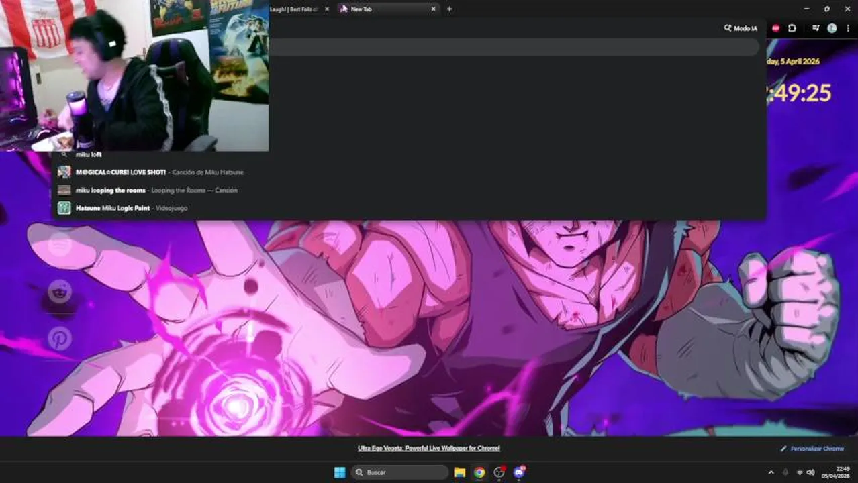Open a new tab with the plus button
Viewport: 858px width, 483px height.
click(x=449, y=9)
